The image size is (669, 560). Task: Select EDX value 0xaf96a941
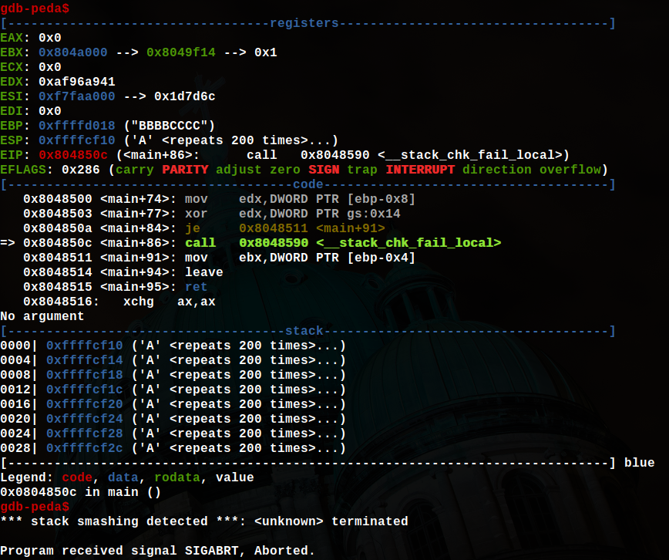click(x=77, y=82)
